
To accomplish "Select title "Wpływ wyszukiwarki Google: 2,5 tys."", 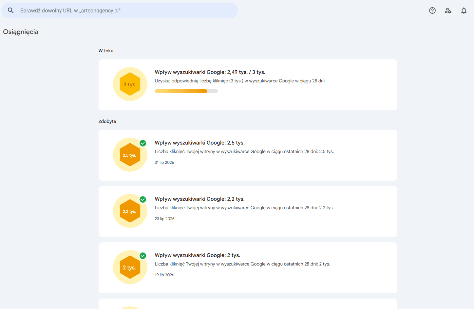I will [200, 143].
